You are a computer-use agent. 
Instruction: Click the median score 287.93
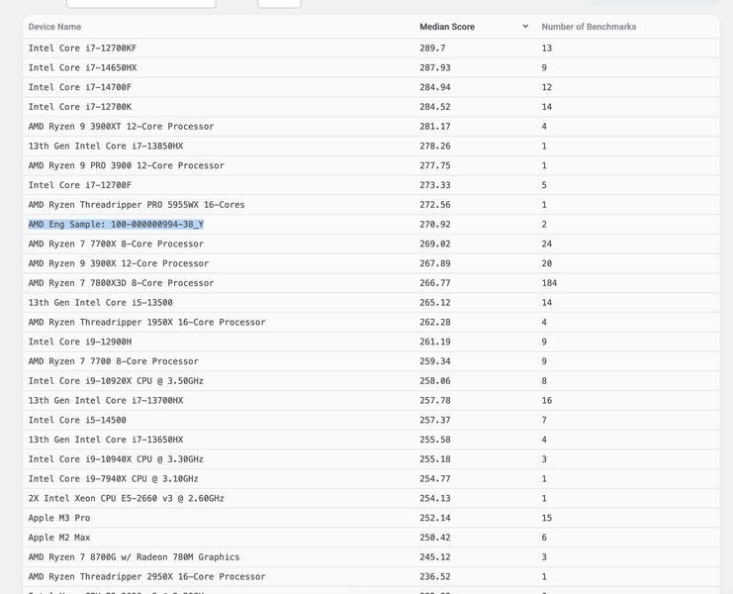(x=434, y=68)
